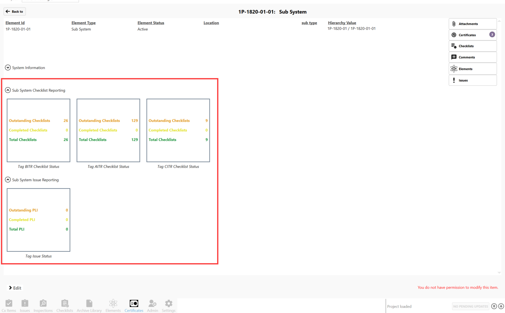Click the Certificates count badge showing 3
The height and width of the screenshot is (313, 505).
[492, 35]
